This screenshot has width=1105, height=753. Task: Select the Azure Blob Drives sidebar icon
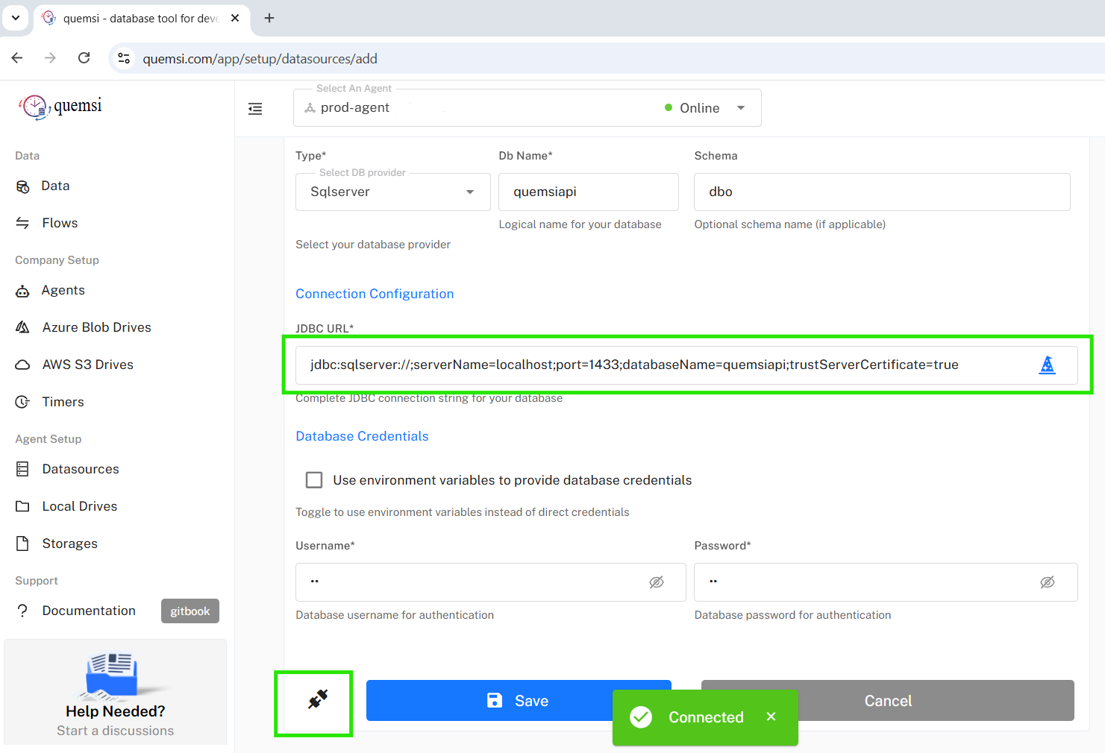pyautogui.click(x=23, y=327)
